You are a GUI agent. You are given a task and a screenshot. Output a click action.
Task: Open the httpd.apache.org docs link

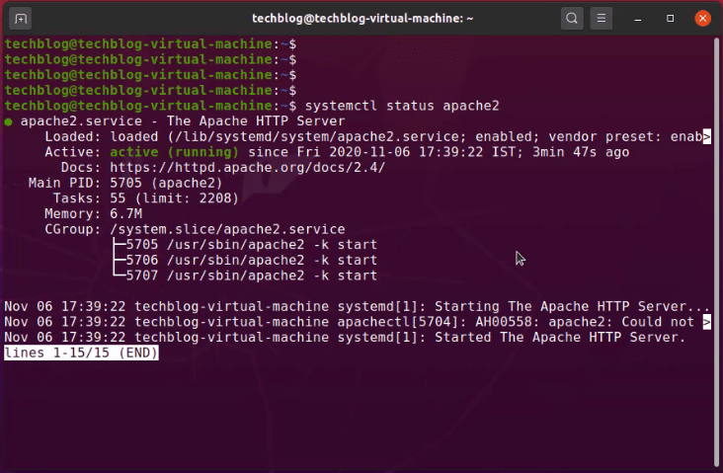pos(247,167)
